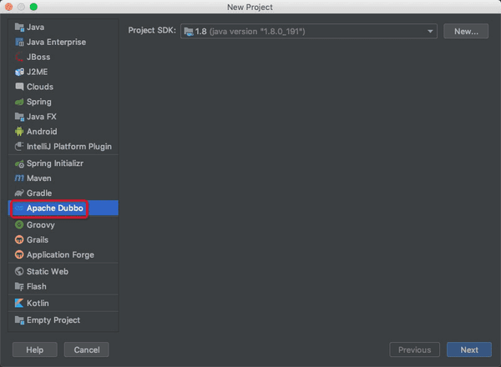Click the Spring leaf icon
This screenshot has width=501, height=367.
(x=19, y=102)
